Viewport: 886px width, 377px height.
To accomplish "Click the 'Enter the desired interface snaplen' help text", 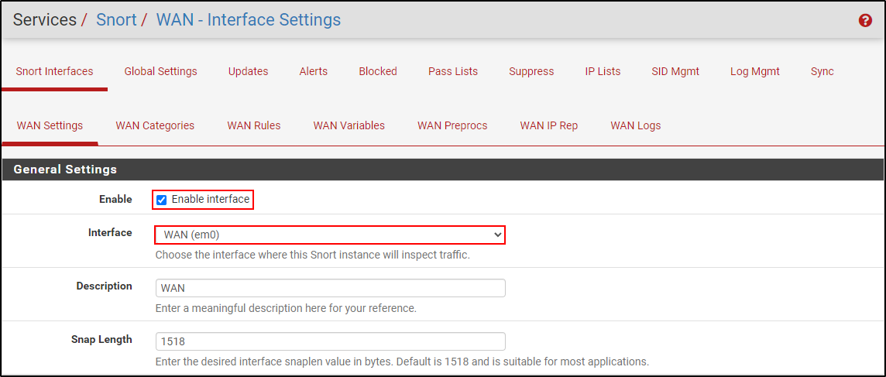I will point(402,362).
